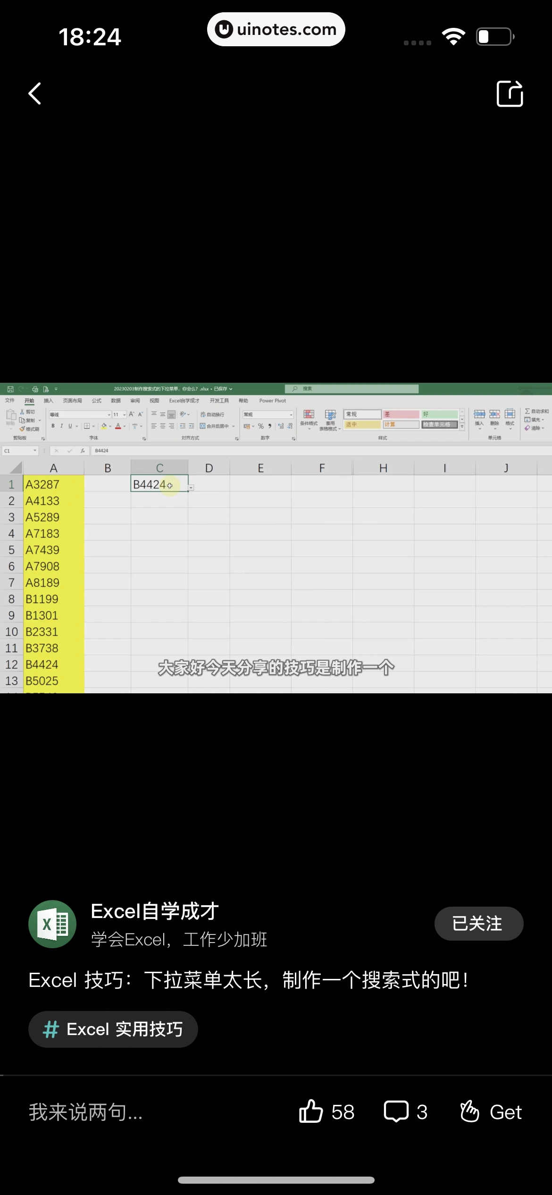Screen dimensions: 552x1195
Task: Tap the back arrow to leave the video
Action: (x=35, y=93)
